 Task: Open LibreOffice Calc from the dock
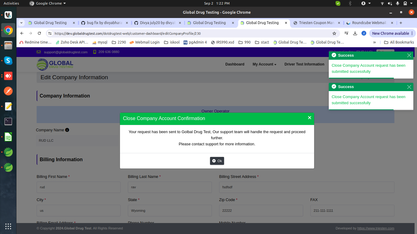tap(8, 137)
